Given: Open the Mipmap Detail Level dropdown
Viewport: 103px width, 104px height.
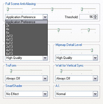Looking at the screenshot, I should pyautogui.click(x=95, y=58).
